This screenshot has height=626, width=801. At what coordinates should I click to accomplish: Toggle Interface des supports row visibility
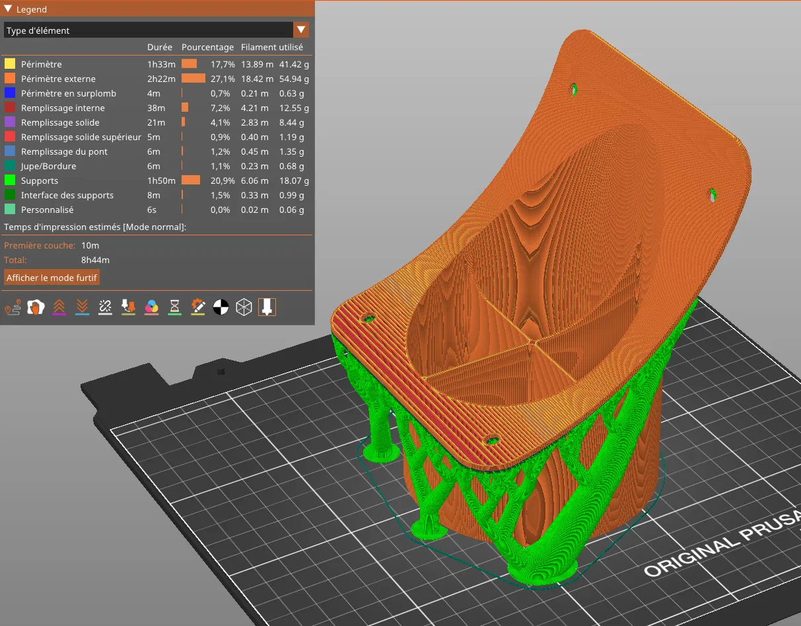(157, 195)
